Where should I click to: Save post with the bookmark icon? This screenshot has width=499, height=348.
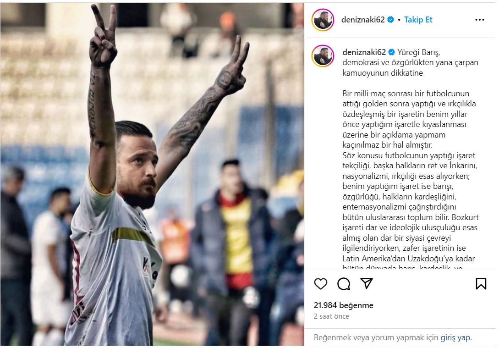pyautogui.click(x=481, y=283)
